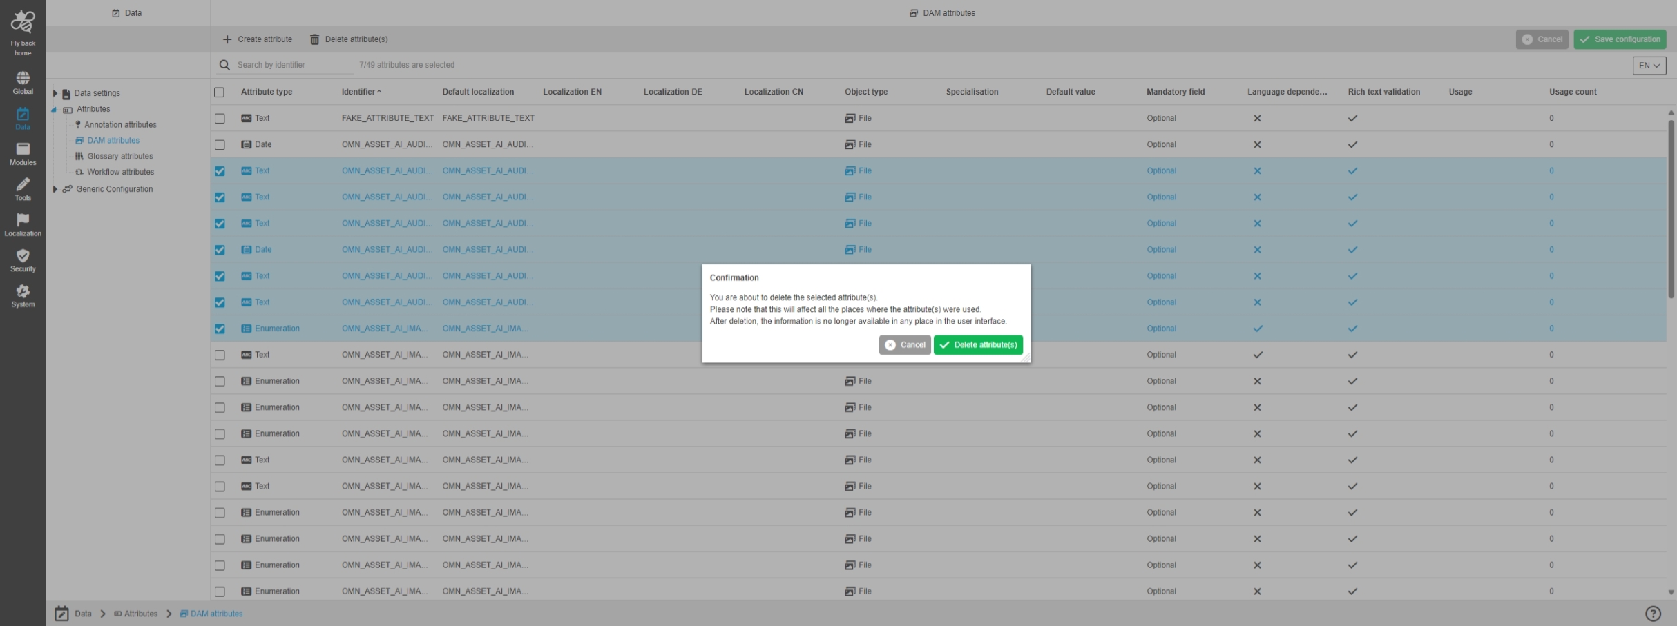Confirm with Delete attribute(s) dialog button

tap(977, 345)
